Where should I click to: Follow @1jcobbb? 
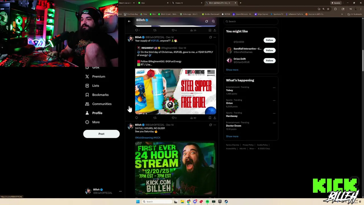tap(270, 40)
